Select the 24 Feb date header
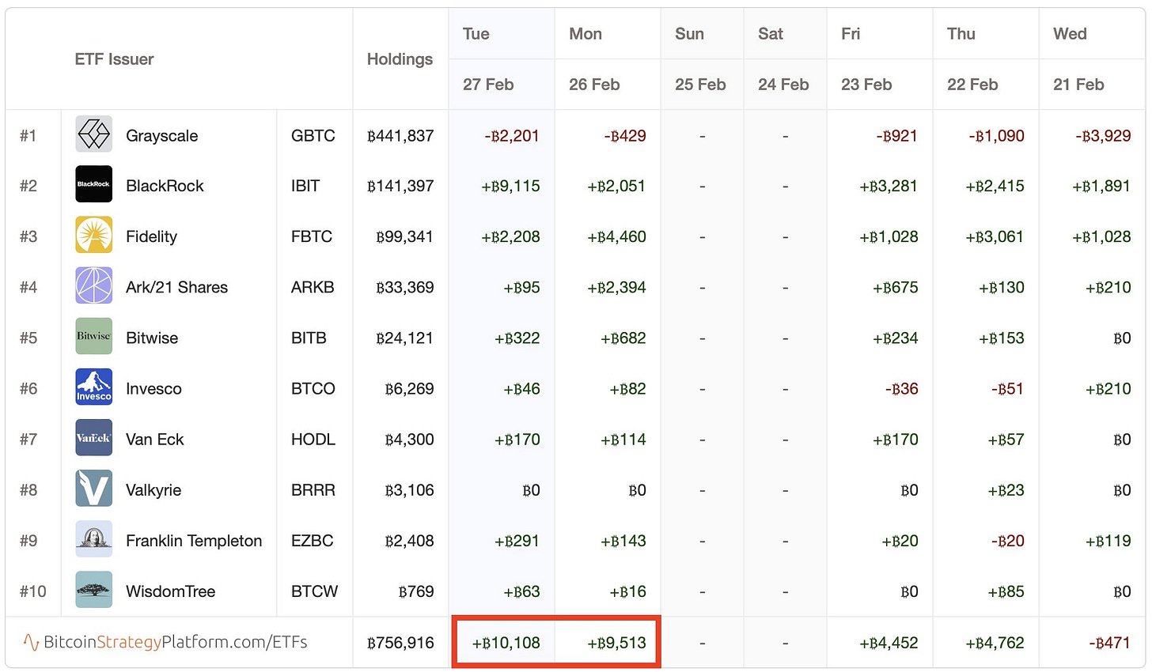Viewport: 1152px width, 672px height. (783, 85)
